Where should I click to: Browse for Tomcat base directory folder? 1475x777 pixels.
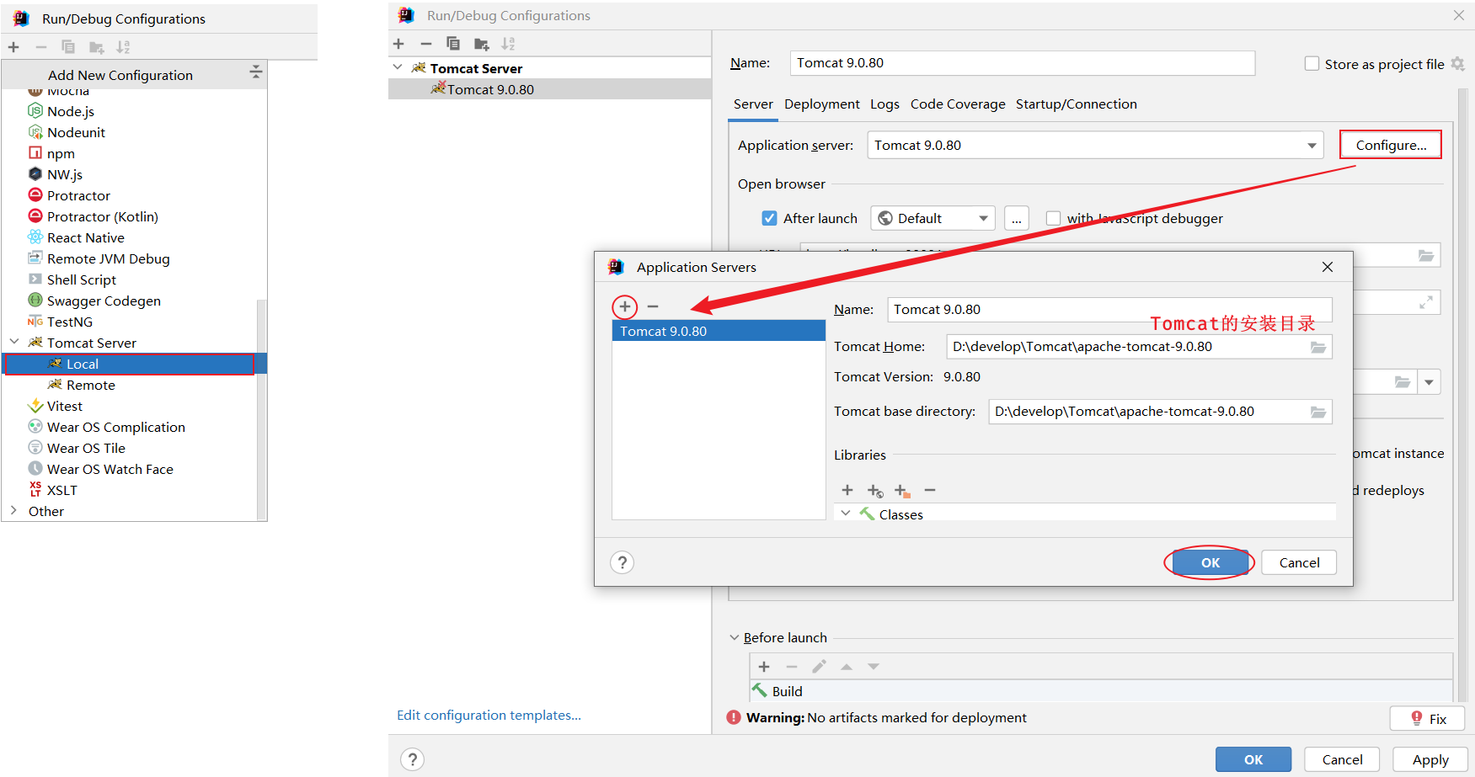(1317, 412)
